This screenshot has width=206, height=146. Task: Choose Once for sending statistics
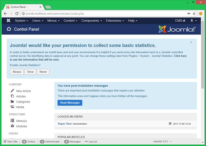click(x=30, y=72)
